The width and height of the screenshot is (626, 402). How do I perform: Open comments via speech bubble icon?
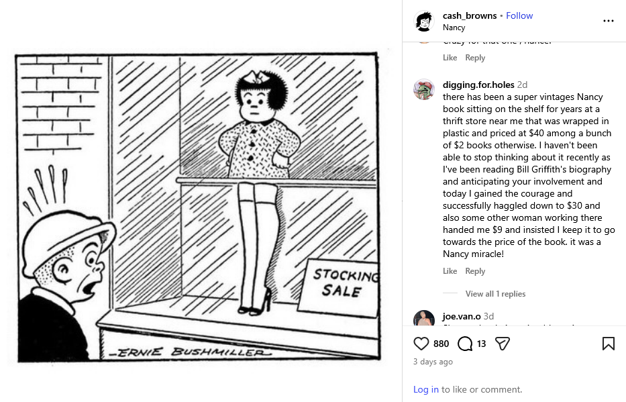pyautogui.click(x=465, y=344)
